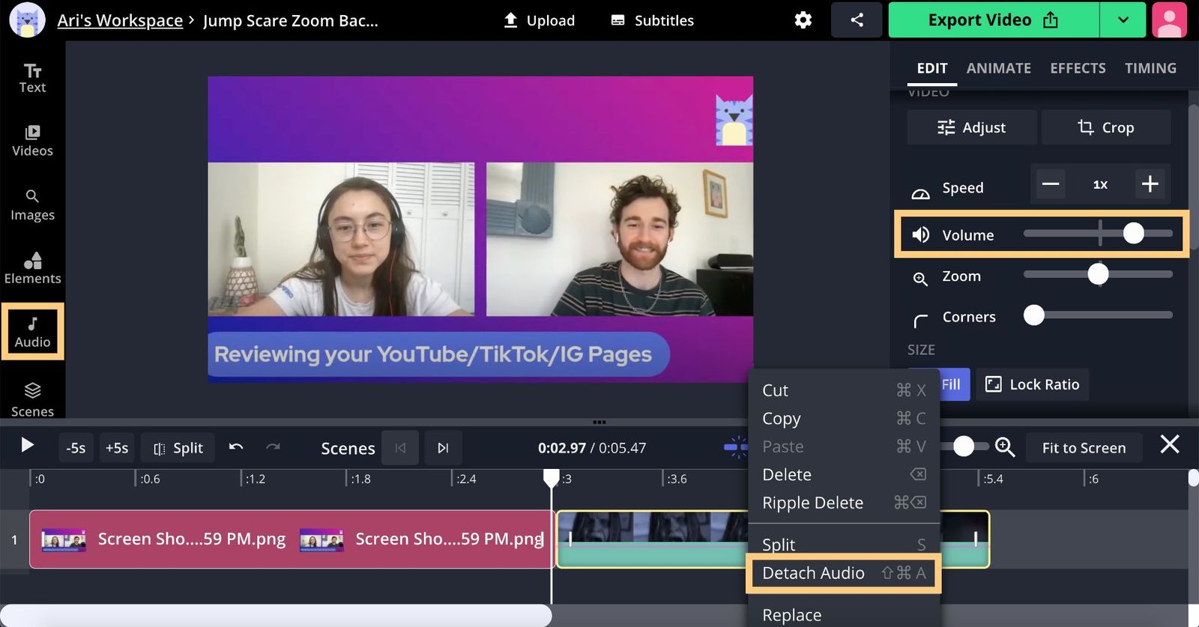Click the Fit to Screen button
Image resolution: width=1199 pixels, height=627 pixels.
tap(1083, 448)
